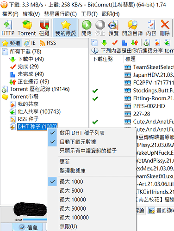Viewport: 174px width, 231px height.
Task: Select 最大 50000 limit option
Action: [x=92, y=208]
